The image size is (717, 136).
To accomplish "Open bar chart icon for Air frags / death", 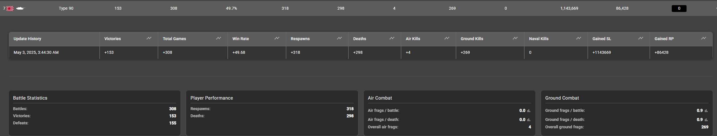I will click(x=529, y=120).
